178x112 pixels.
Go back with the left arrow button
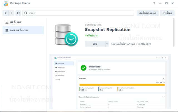[5, 13]
